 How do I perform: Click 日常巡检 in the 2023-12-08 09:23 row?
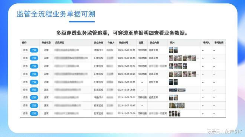(x=98, y=74)
